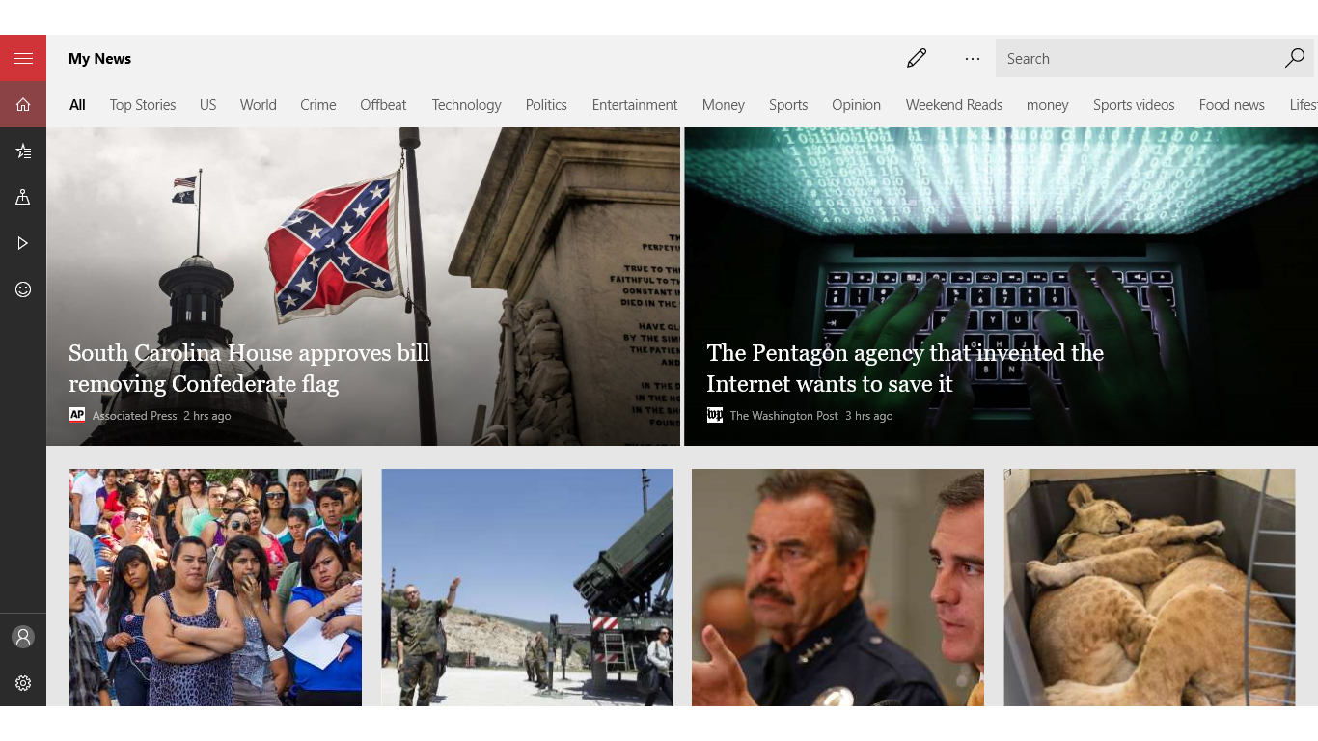Switch to the Technology category
The height and width of the screenshot is (741, 1318).
pos(466,104)
